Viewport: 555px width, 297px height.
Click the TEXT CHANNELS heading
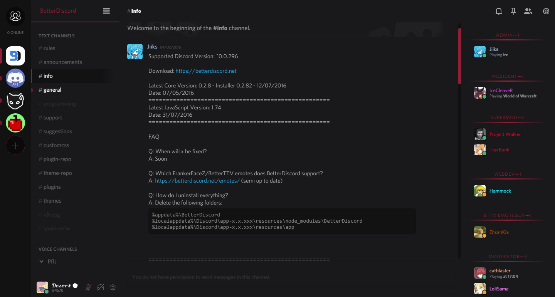coord(57,36)
